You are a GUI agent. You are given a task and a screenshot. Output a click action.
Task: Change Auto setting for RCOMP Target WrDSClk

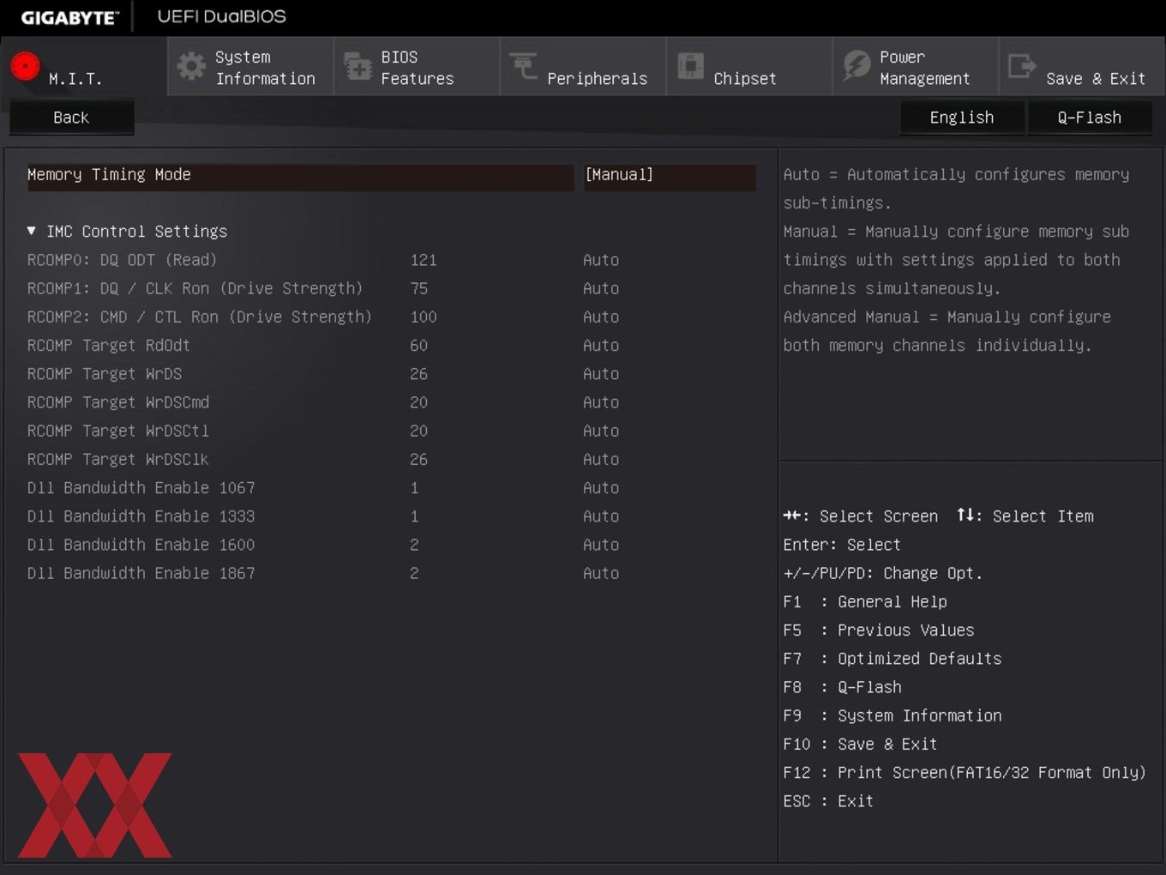[601, 459]
